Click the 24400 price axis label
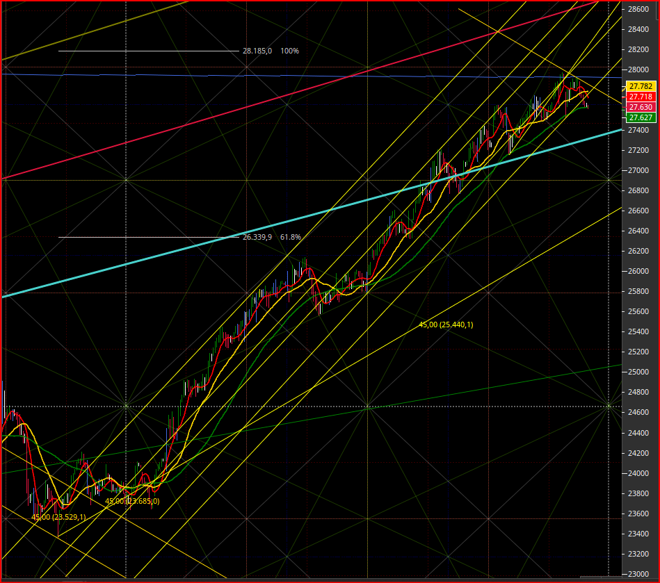 (x=638, y=433)
